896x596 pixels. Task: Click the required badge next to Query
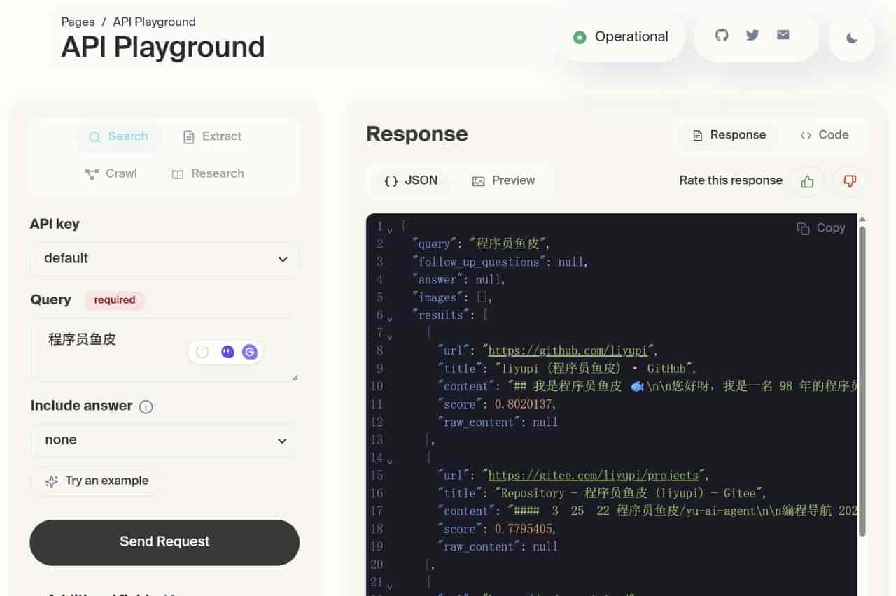click(115, 300)
